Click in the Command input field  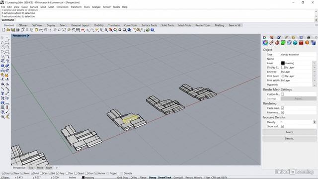(x=164, y=20)
